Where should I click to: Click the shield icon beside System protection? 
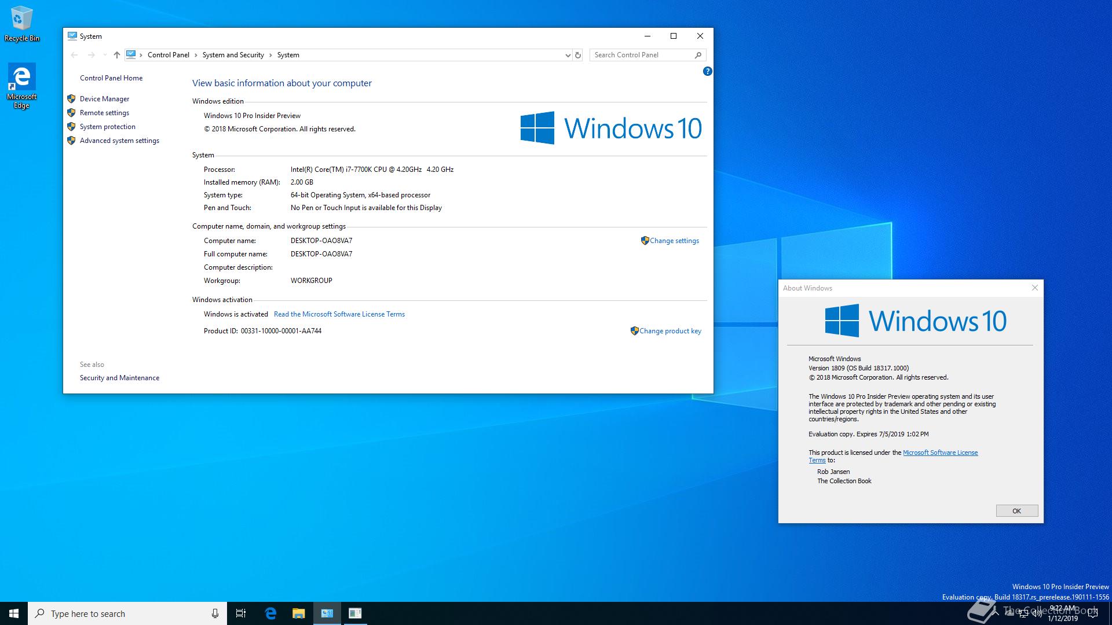(x=71, y=127)
